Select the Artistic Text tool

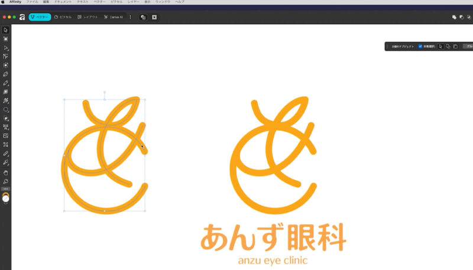tap(5, 127)
